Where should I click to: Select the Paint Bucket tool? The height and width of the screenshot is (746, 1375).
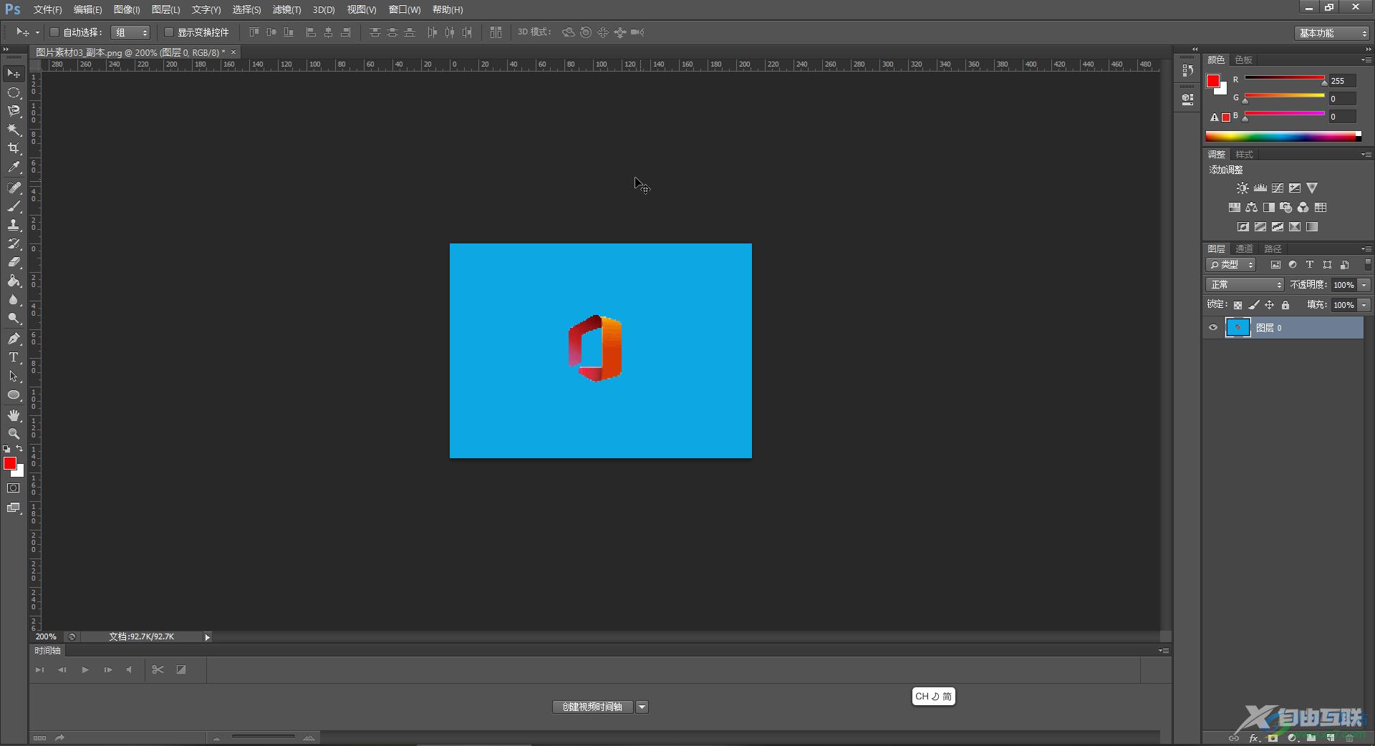pyautogui.click(x=14, y=281)
